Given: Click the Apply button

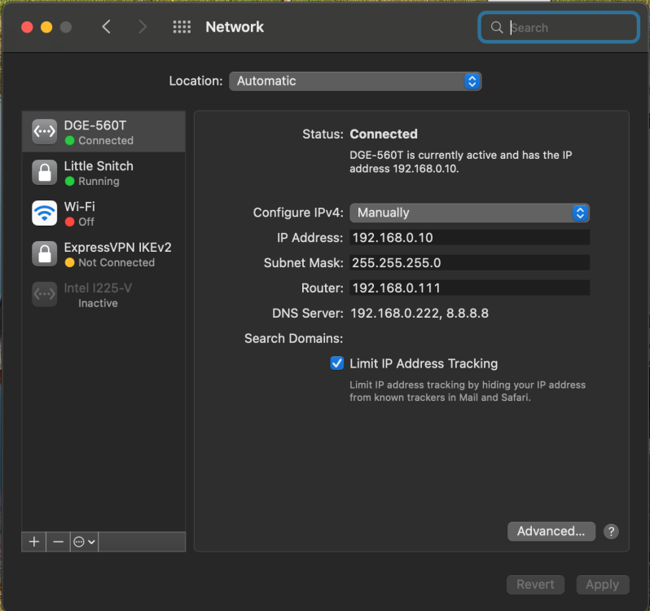Looking at the screenshot, I should click(x=602, y=584).
